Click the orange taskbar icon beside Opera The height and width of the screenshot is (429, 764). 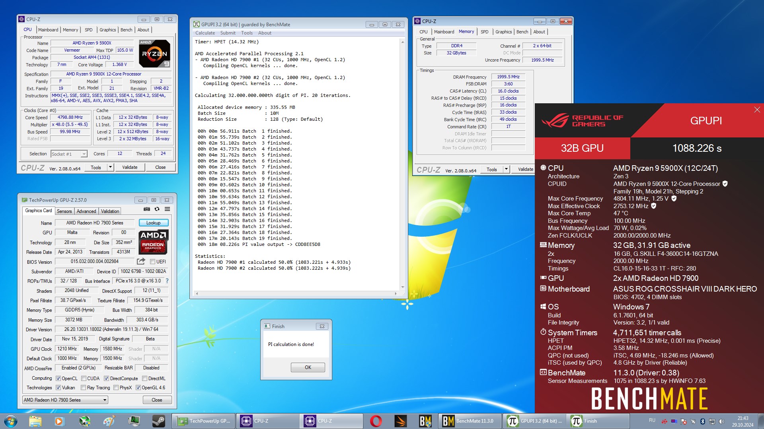pos(400,421)
